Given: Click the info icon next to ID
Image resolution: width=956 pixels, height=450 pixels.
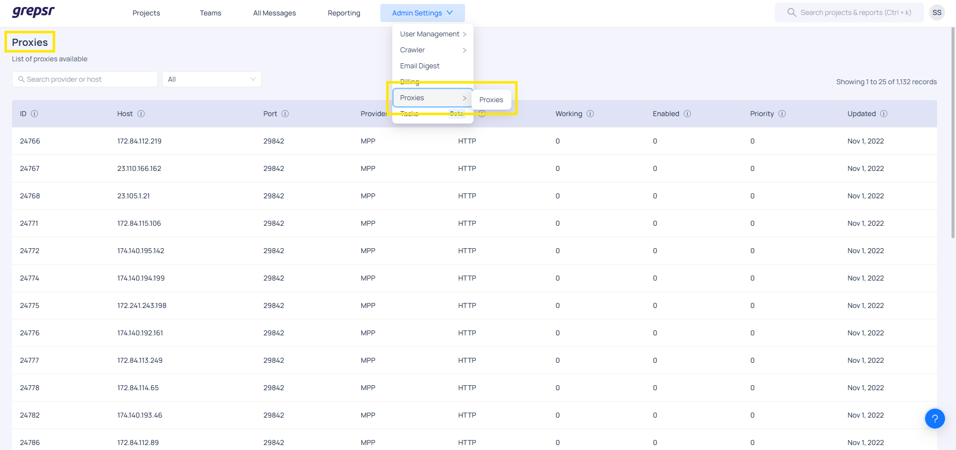Looking at the screenshot, I should pyautogui.click(x=34, y=114).
